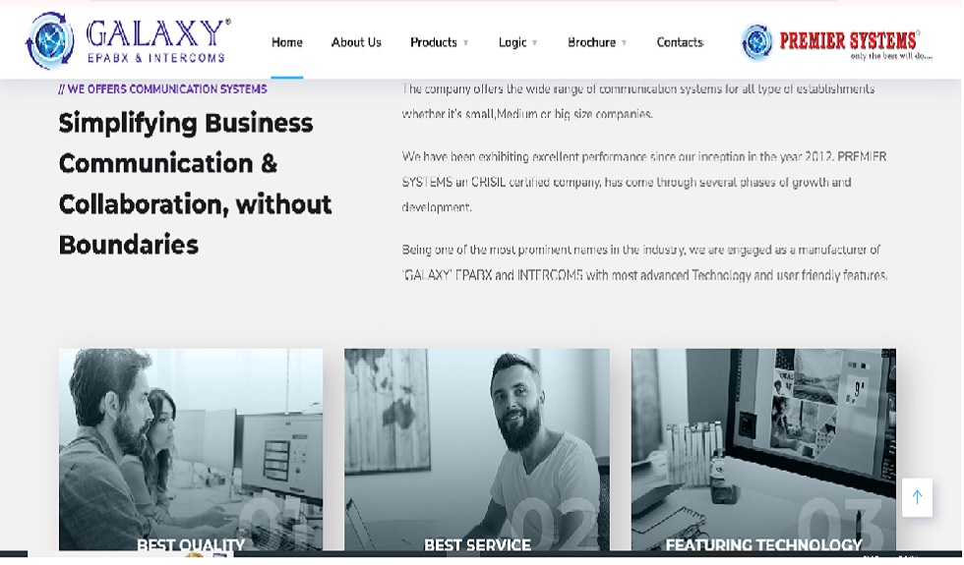Viewport: 964px width, 565px height.
Task: Click the scroll-to-top arrow button
Action: point(917,497)
